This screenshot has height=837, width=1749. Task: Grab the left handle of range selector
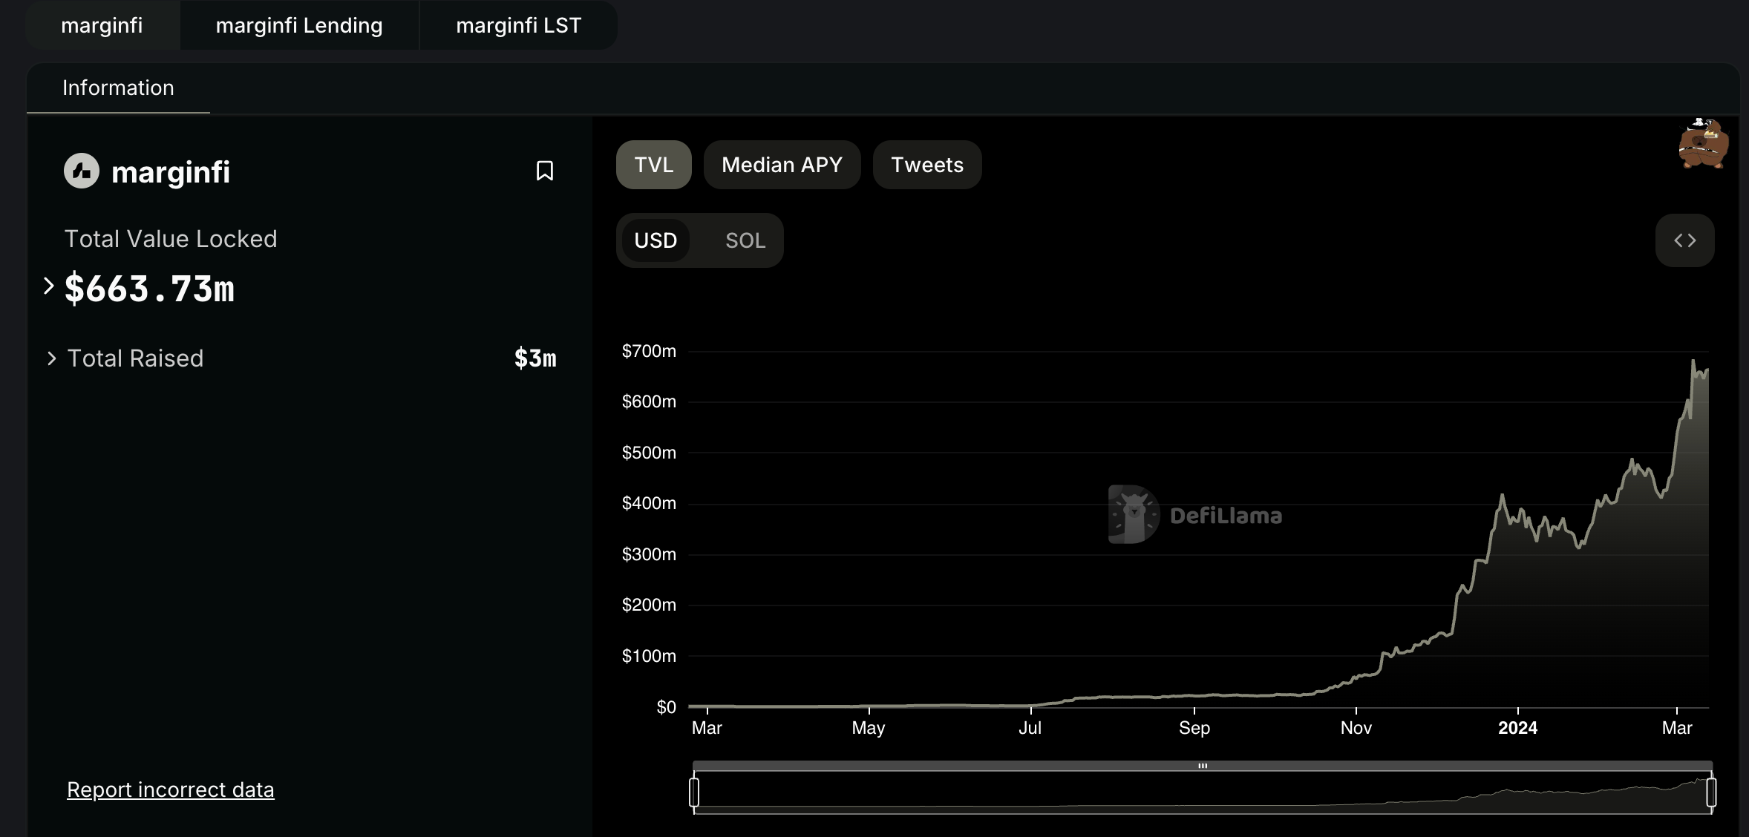pos(694,792)
